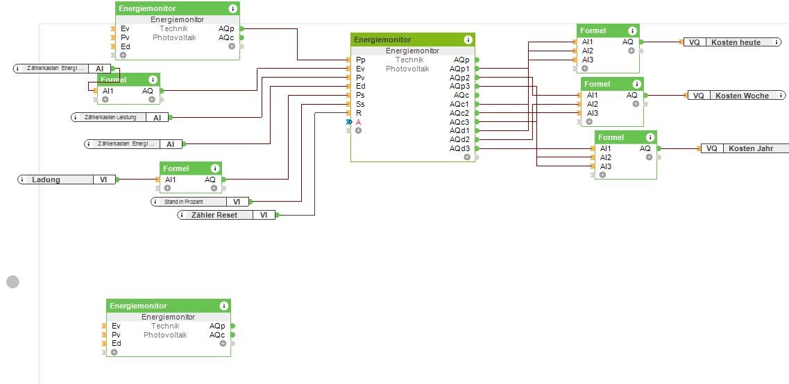The height and width of the screenshot is (384, 789).
Task: Click the red A input pin label
Action: tap(358, 122)
